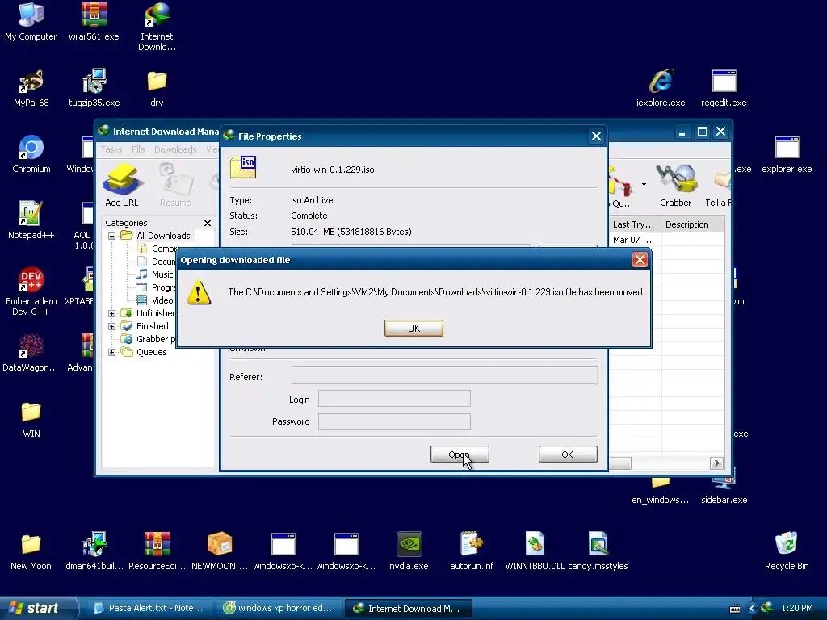The image size is (827, 620).
Task: Select autorun.inf desktop icon
Action: point(472,551)
